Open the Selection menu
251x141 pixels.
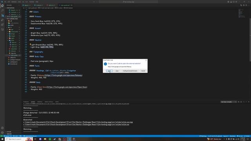coord(14,2)
